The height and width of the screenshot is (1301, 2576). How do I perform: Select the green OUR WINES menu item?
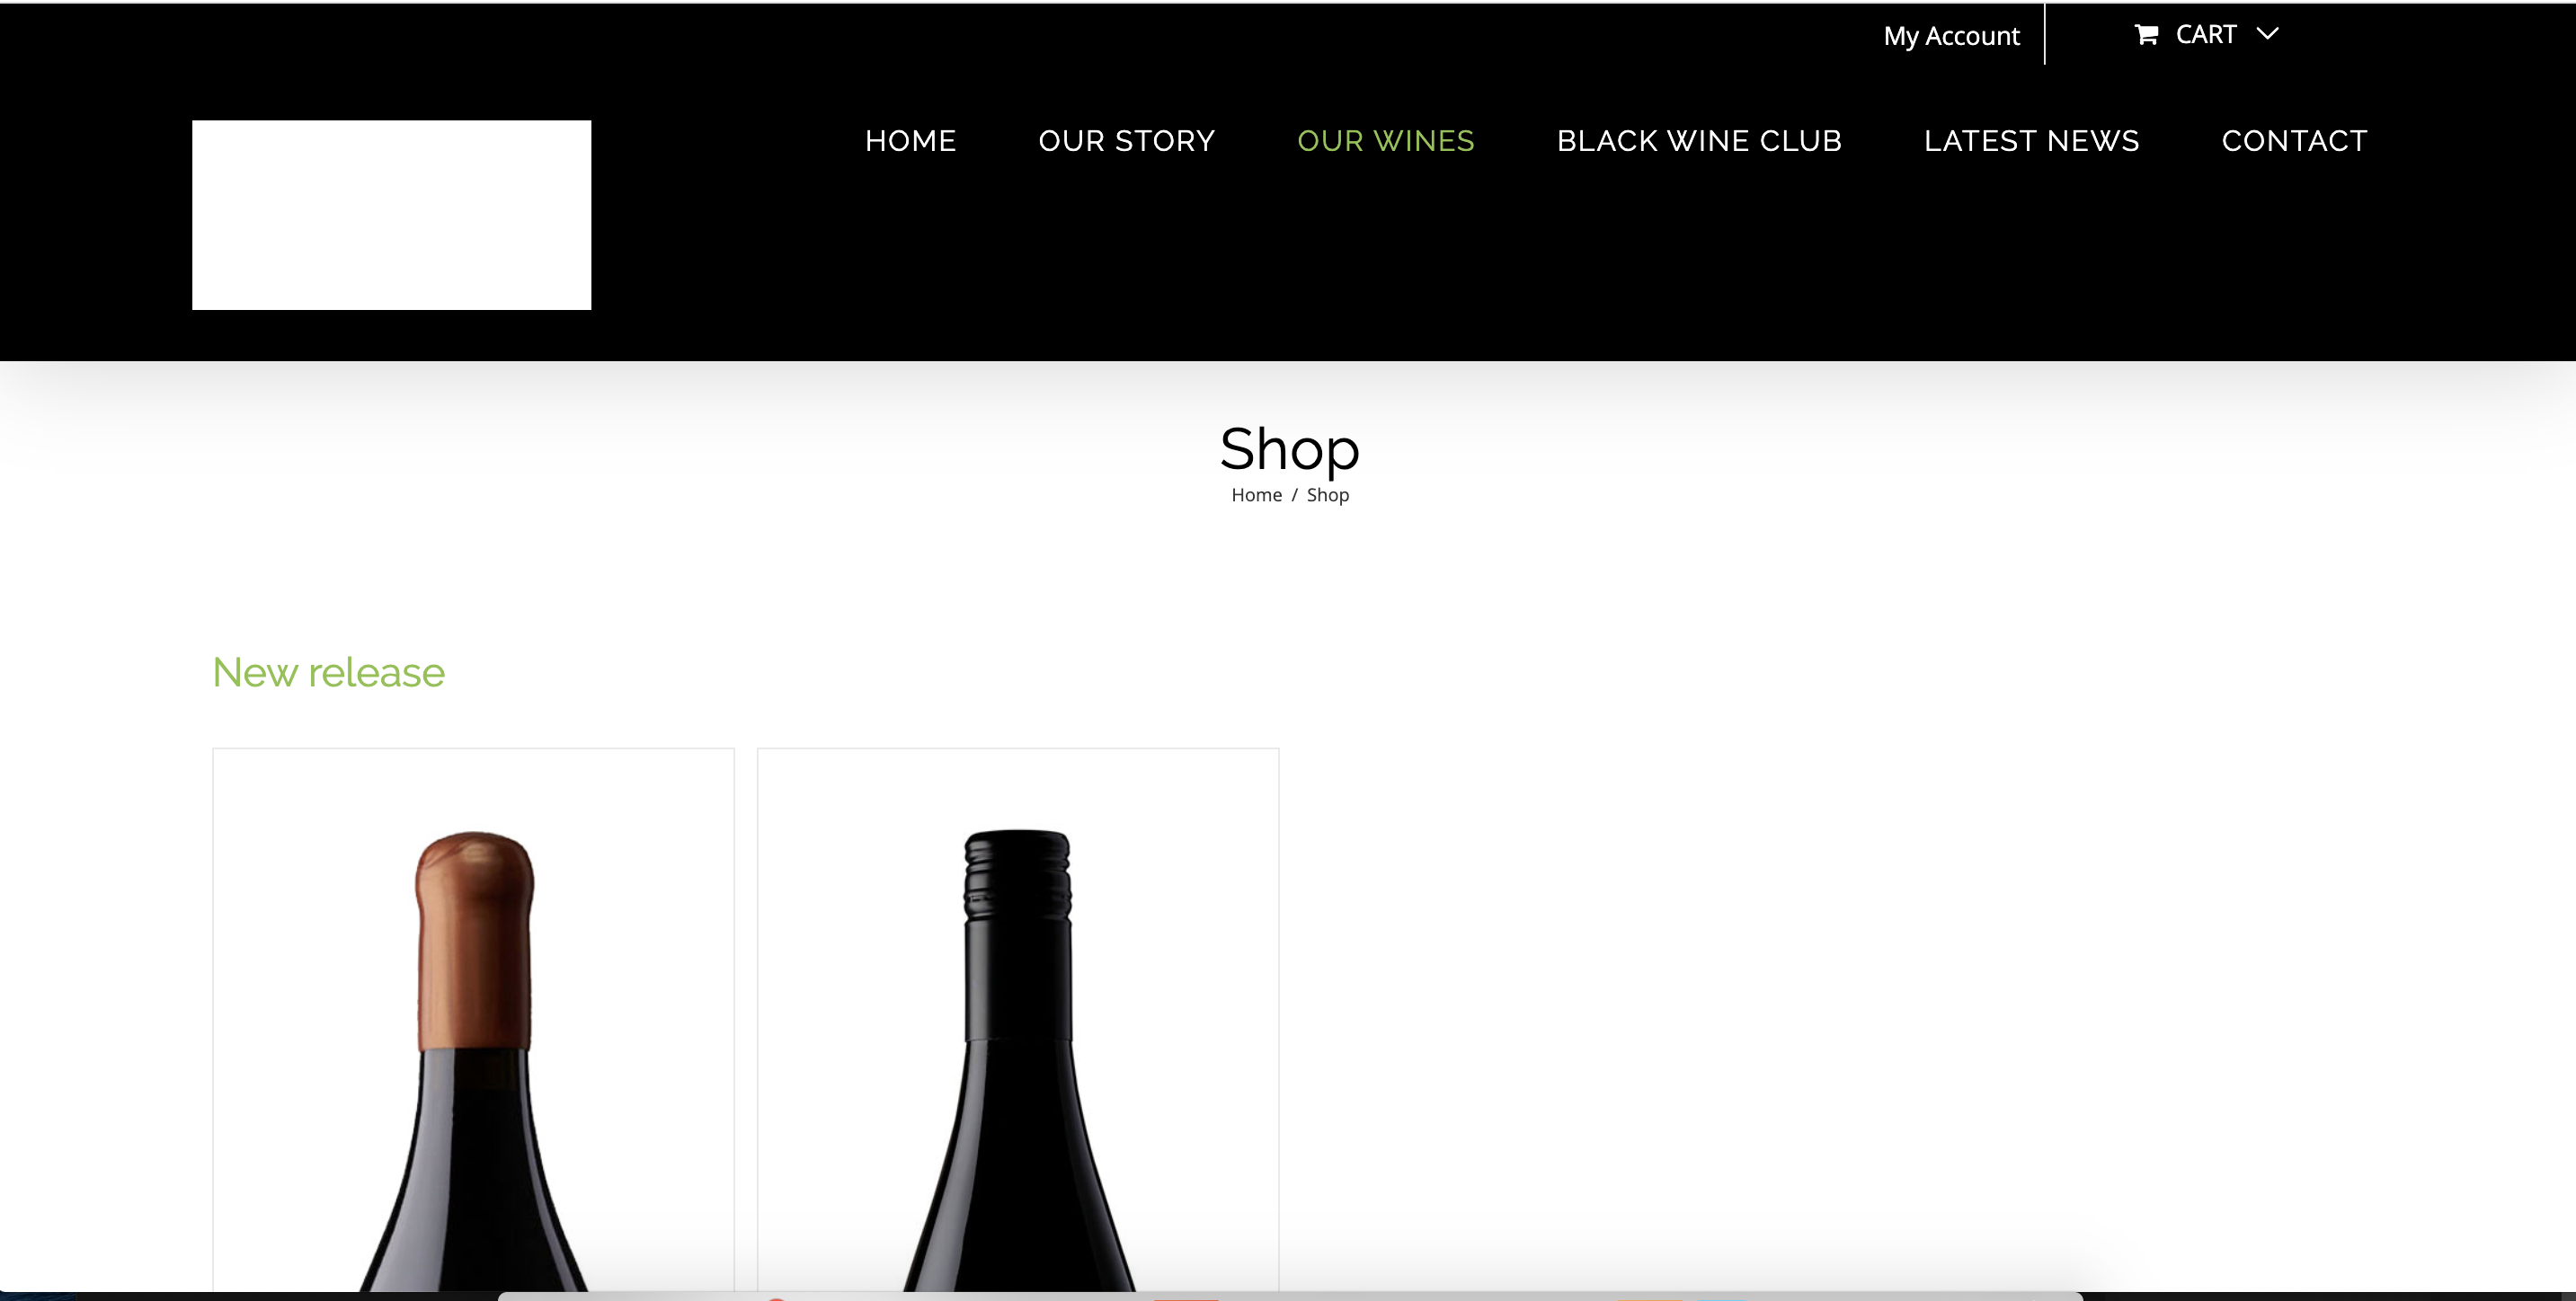1385,141
